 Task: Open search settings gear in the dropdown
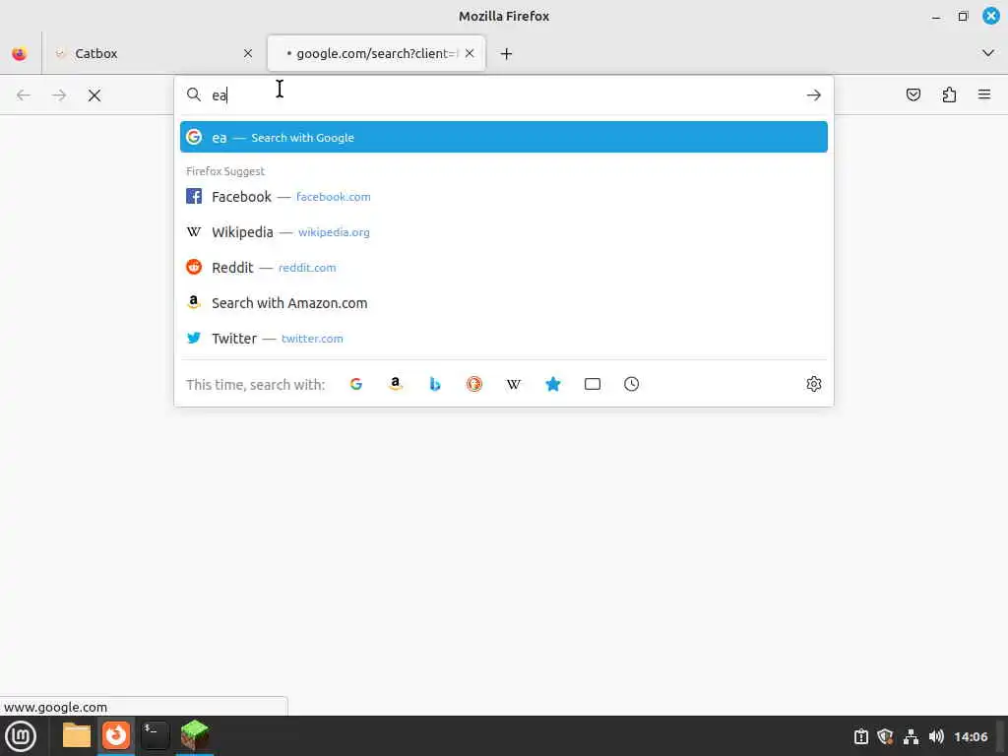pyautogui.click(x=814, y=384)
